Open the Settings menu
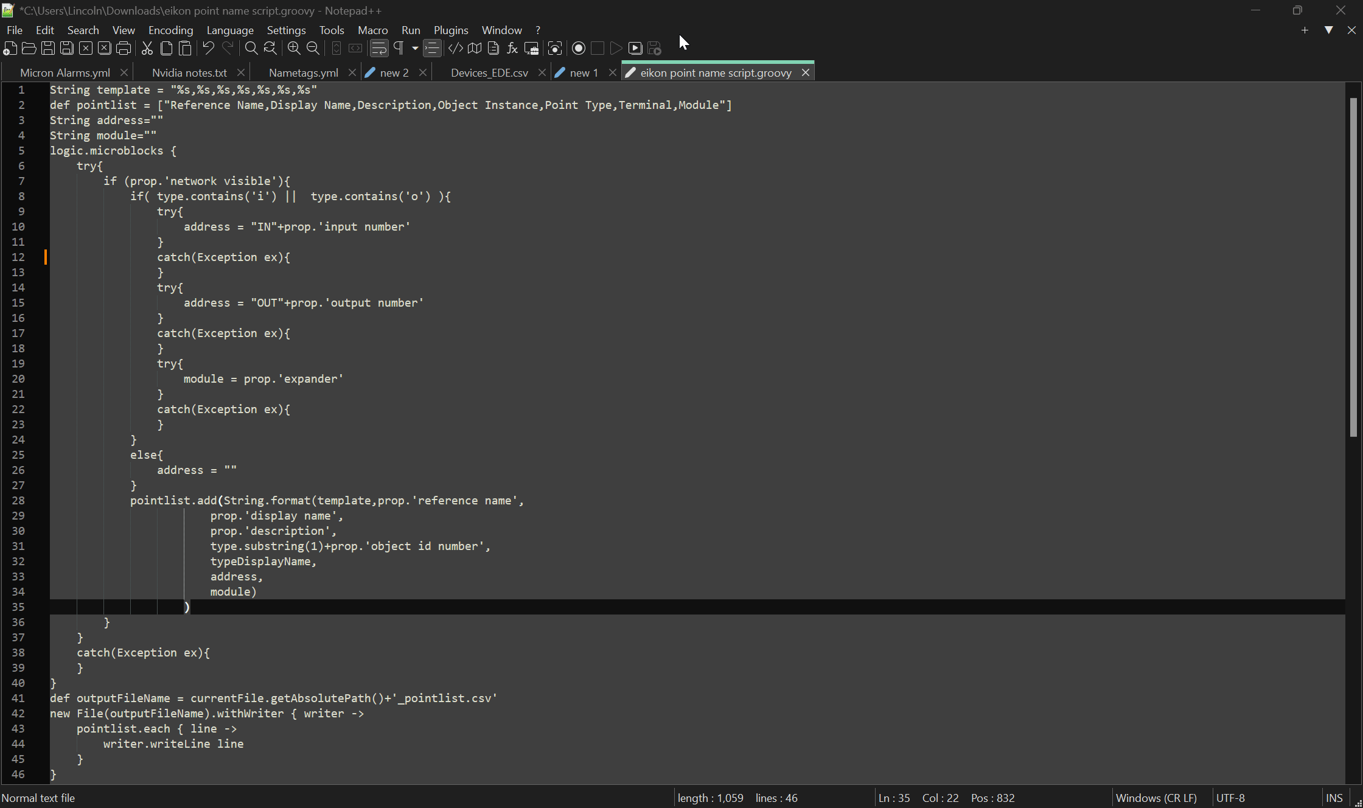 [287, 30]
